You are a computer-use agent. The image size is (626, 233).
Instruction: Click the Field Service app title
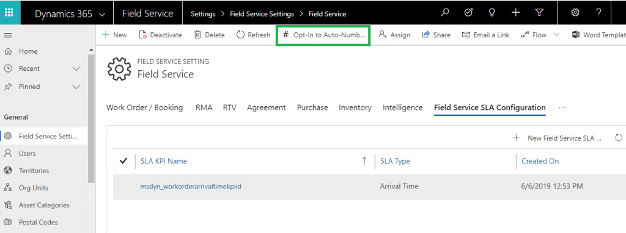pos(148,13)
